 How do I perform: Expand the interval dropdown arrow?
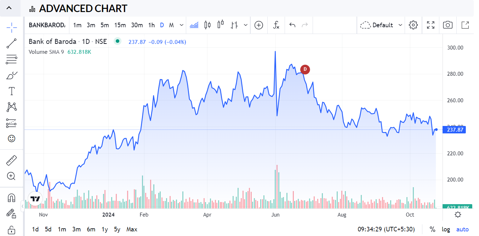(182, 25)
